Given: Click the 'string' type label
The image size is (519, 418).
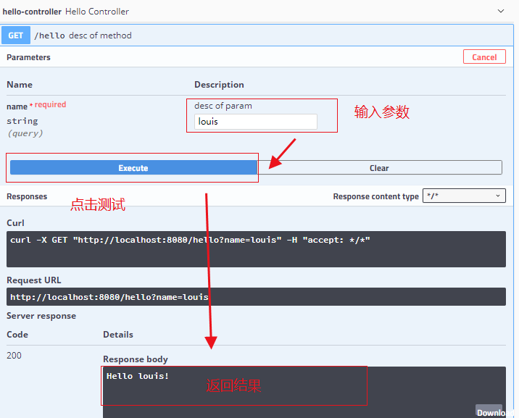Looking at the screenshot, I should click(x=22, y=121).
